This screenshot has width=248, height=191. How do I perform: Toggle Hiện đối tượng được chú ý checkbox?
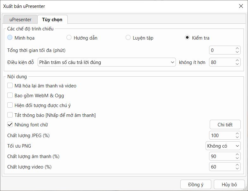click(10, 105)
